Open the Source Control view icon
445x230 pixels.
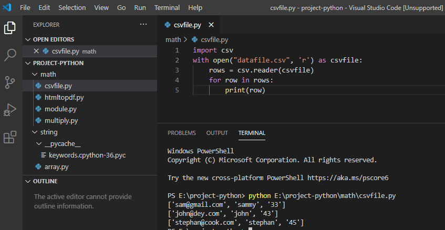[x=10, y=82]
